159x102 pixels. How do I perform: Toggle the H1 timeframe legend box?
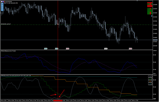(150, 81)
